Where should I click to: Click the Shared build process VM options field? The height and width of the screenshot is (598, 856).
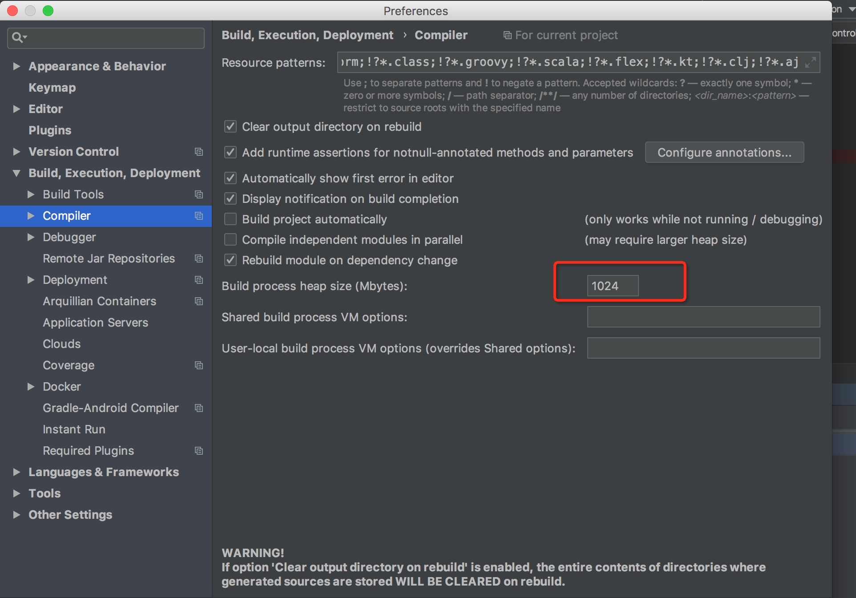pos(703,317)
